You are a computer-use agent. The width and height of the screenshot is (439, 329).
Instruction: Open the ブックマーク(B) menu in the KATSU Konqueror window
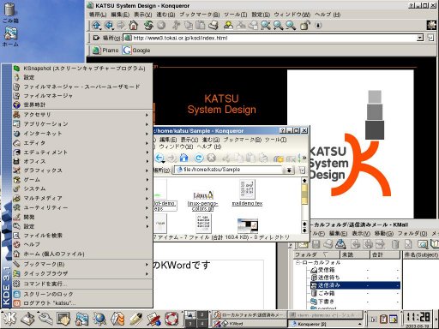pos(200,15)
